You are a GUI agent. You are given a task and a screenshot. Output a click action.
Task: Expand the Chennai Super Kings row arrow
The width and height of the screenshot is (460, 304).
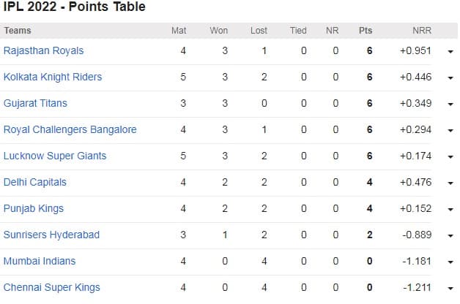450,289
